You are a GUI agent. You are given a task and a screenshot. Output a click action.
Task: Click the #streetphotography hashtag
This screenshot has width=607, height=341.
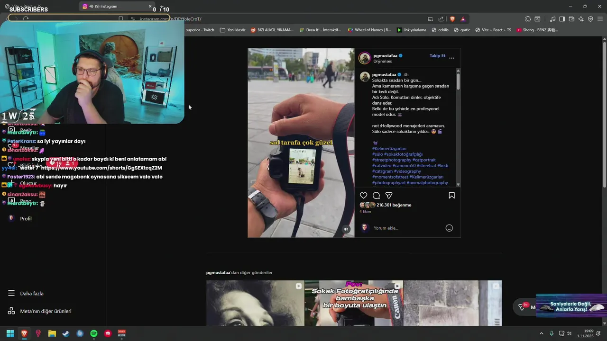pos(392,160)
